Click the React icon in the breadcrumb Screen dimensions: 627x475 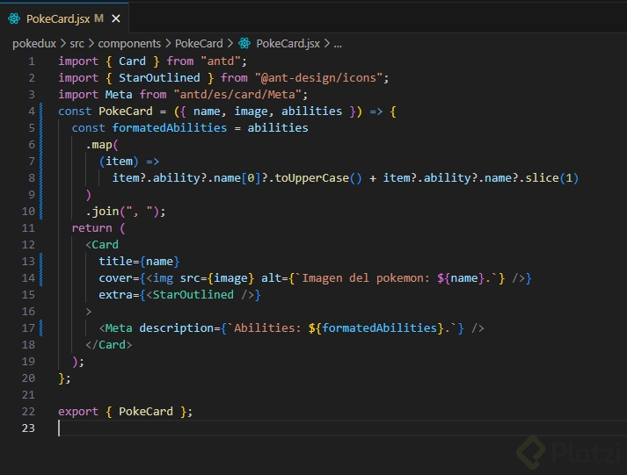244,43
